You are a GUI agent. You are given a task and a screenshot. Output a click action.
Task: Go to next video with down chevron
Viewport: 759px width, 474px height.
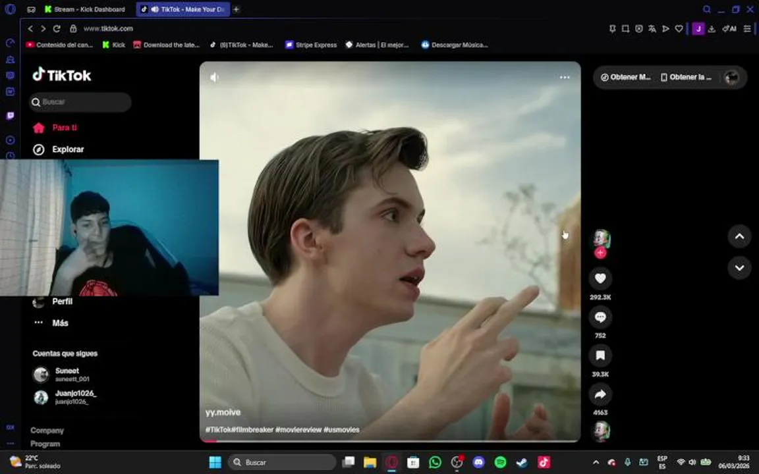click(x=739, y=267)
